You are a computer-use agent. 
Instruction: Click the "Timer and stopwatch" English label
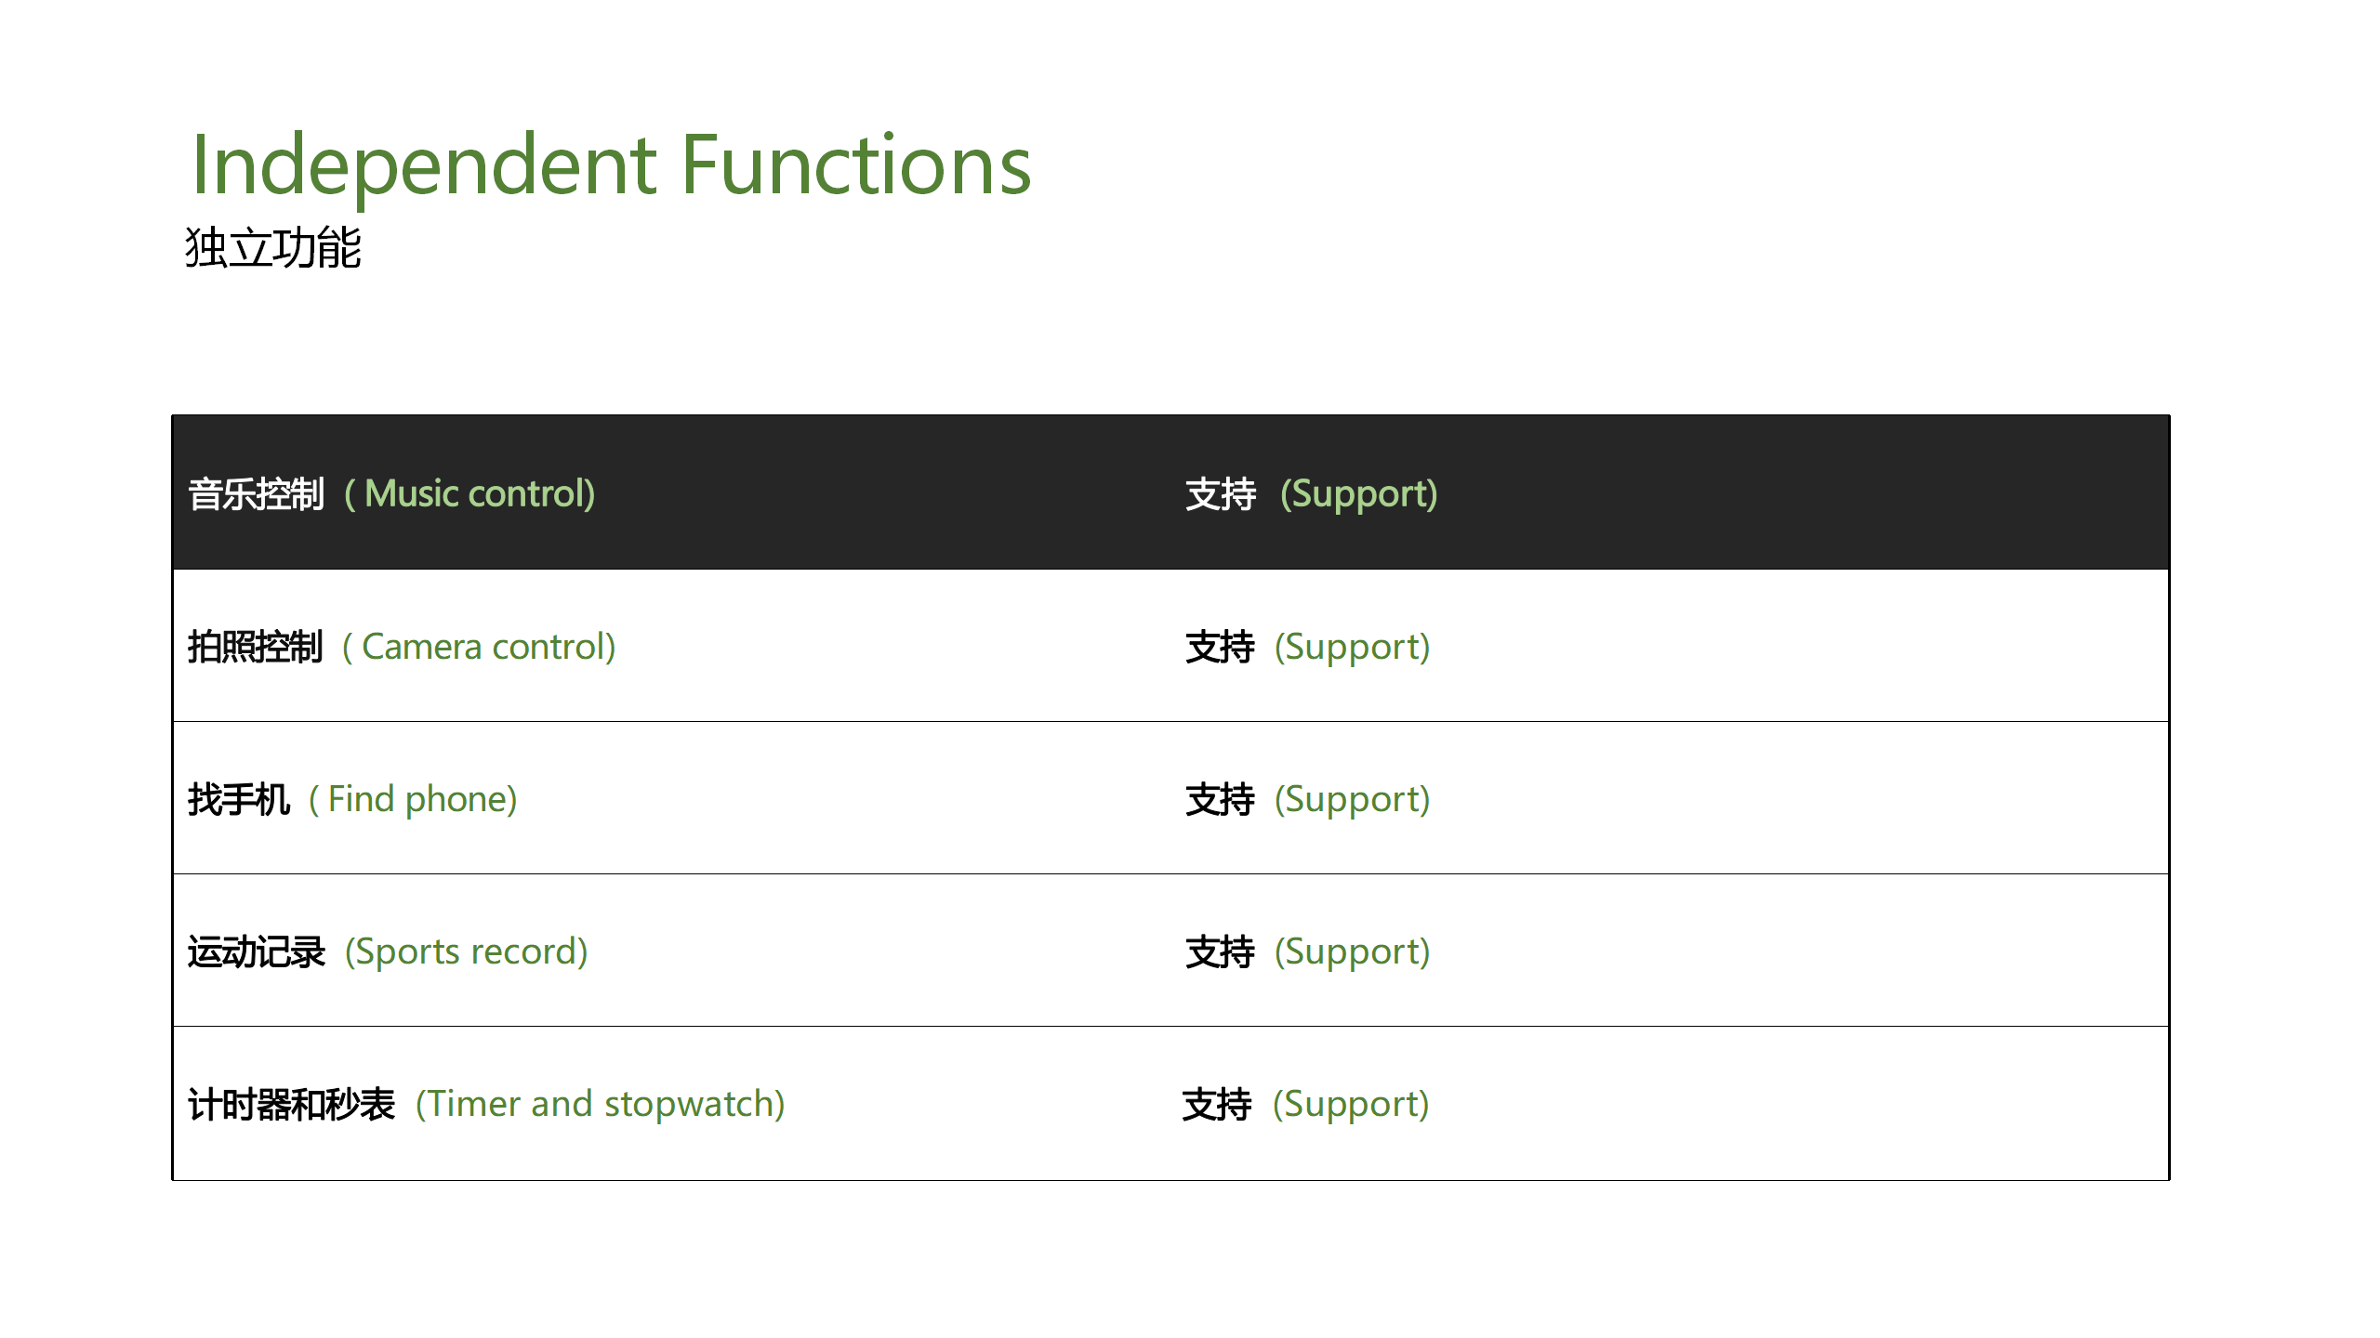(600, 1104)
